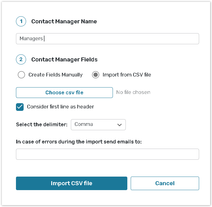Image resolution: width=212 pixels, height=207 pixels.
Task: Click the Create Fields Manually label text
Action: point(56,75)
